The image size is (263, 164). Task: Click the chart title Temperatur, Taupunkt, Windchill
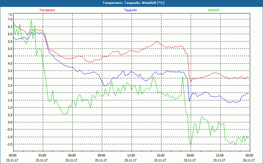[133, 3]
